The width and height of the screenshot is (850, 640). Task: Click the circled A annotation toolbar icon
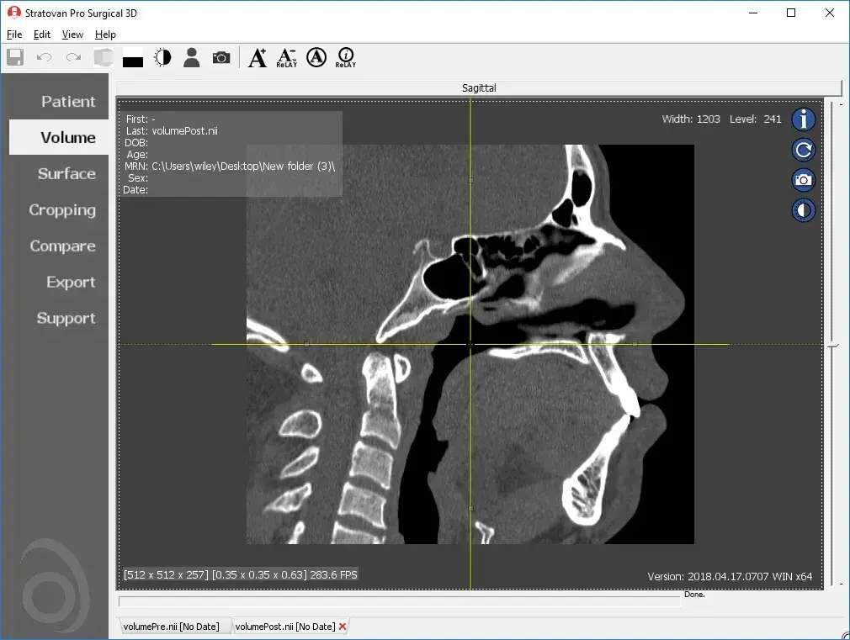(x=316, y=57)
